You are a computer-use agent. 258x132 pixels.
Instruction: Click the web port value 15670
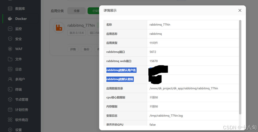point(153,61)
